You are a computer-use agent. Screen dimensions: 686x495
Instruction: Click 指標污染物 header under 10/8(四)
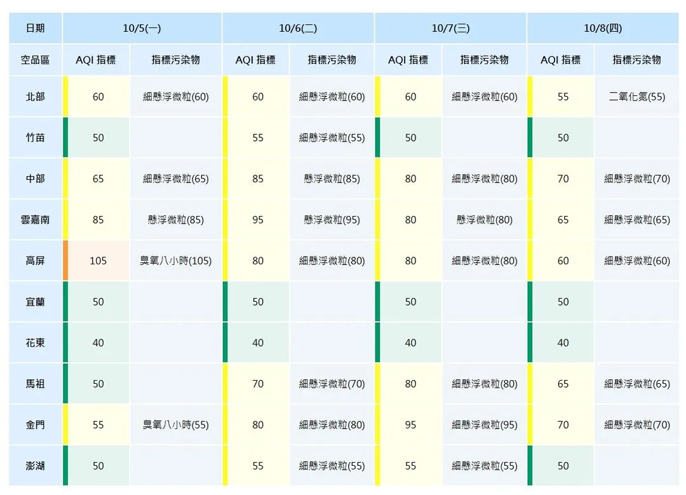[x=636, y=60]
